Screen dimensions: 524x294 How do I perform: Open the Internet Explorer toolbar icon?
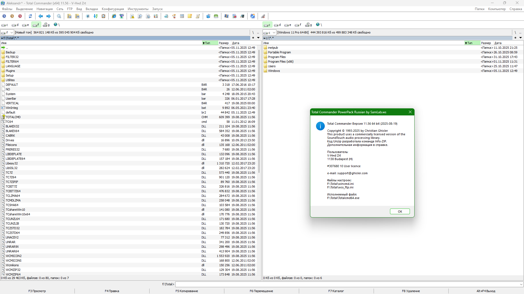click(114, 16)
